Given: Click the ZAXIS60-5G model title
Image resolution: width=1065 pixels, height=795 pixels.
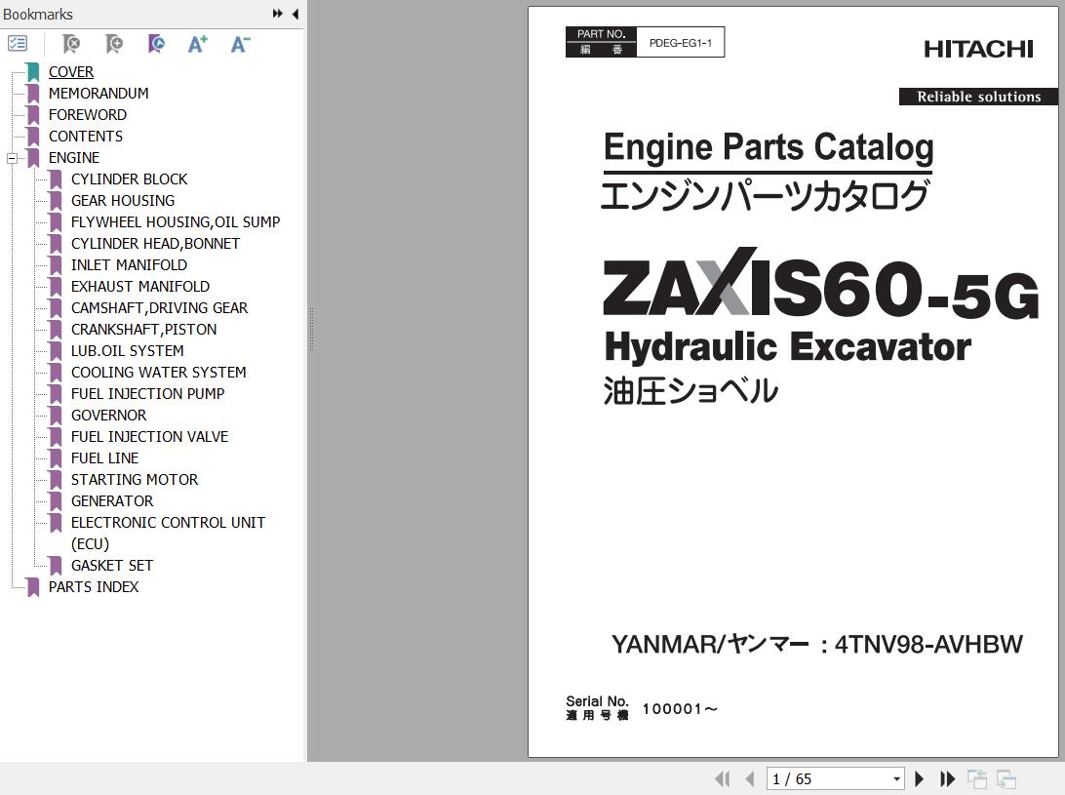Looking at the screenshot, I should pos(820,285).
